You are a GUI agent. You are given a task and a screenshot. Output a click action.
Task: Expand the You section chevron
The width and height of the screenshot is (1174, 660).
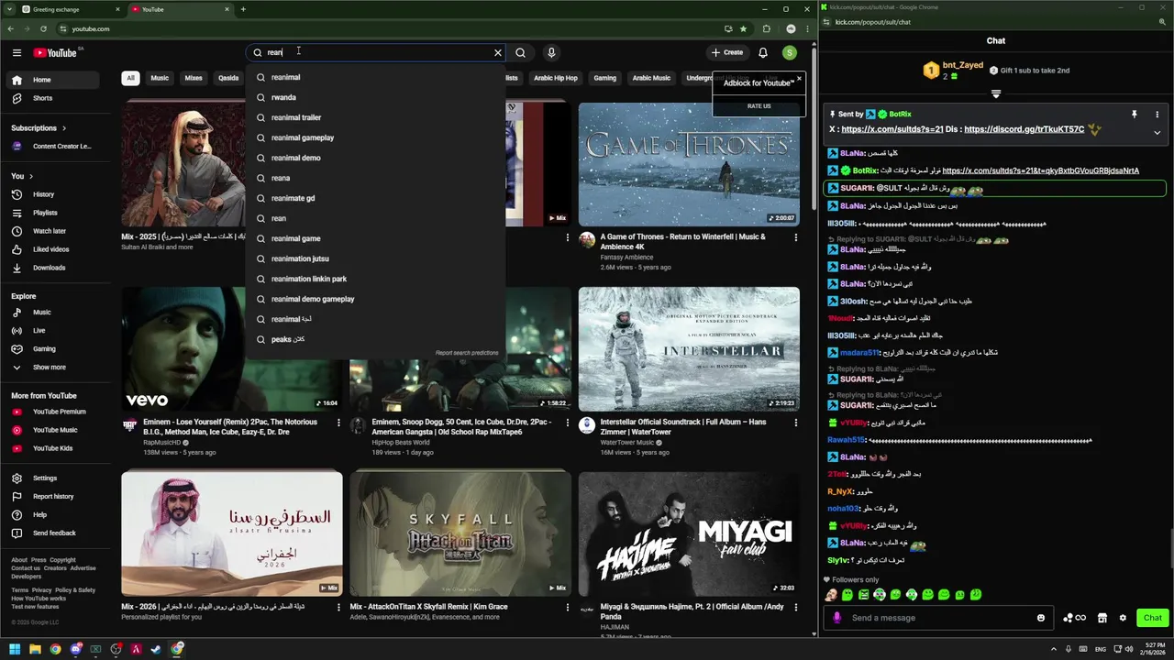30,176
